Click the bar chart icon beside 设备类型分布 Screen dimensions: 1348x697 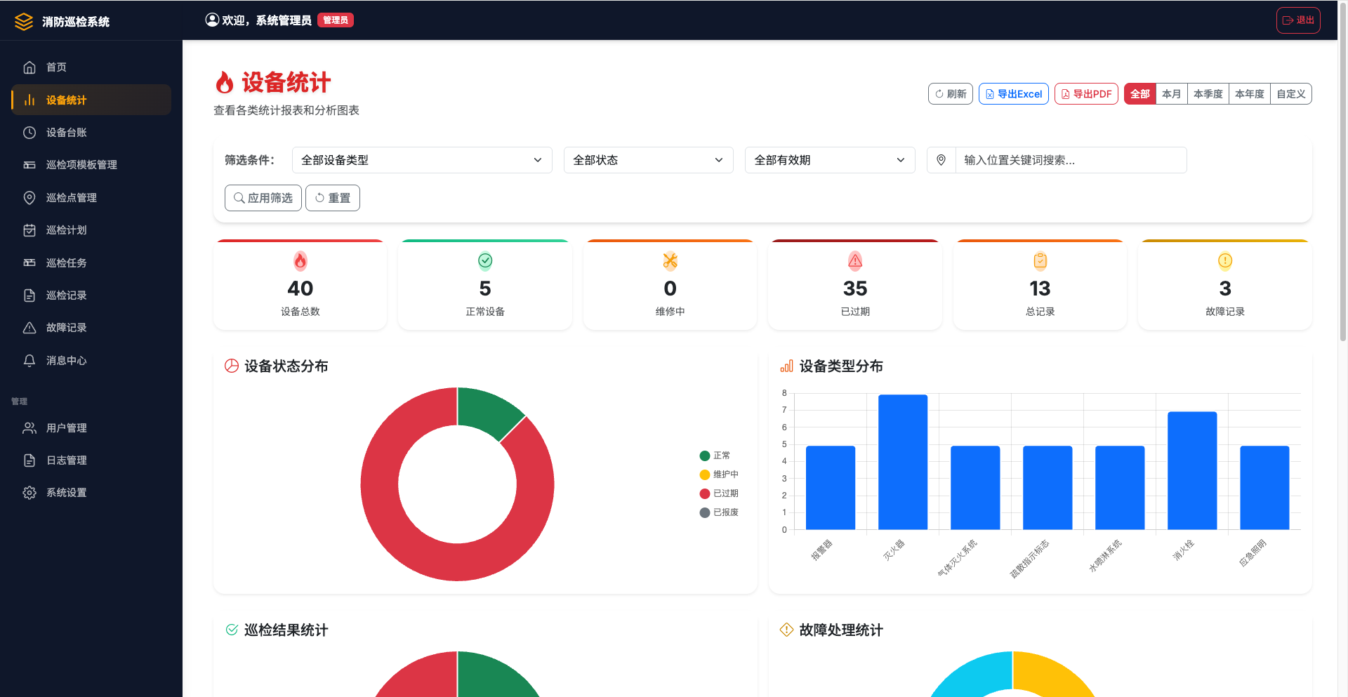(787, 366)
